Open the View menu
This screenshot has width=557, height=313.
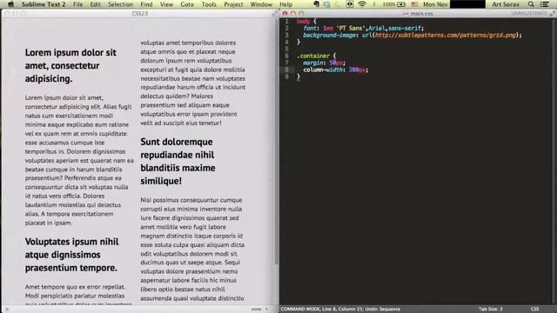click(x=166, y=4)
